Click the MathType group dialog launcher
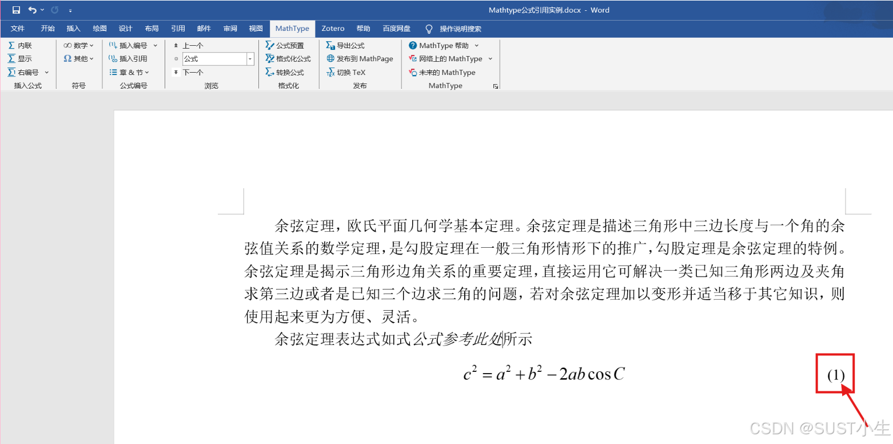The image size is (893, 444). [x=496, y=86]
